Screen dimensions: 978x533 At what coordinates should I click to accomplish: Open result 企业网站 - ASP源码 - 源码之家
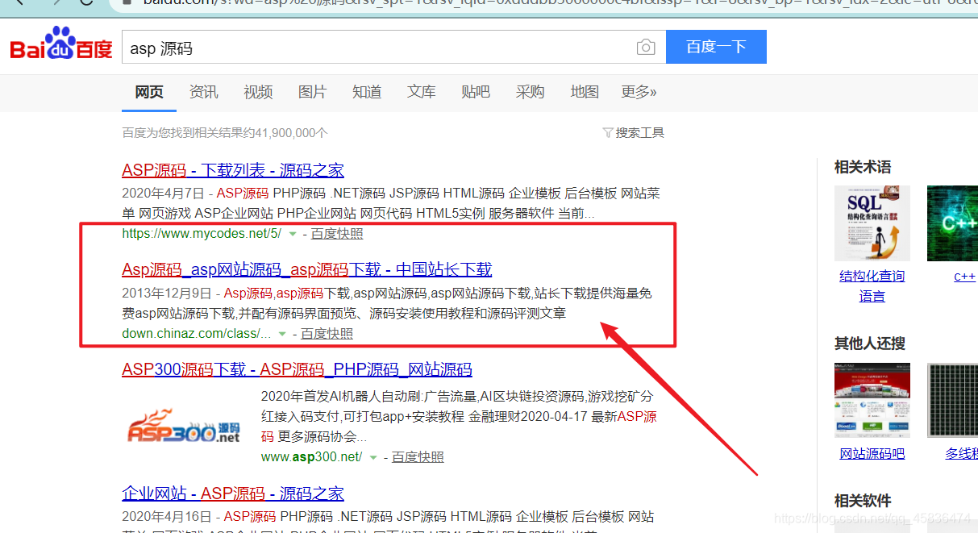click(233, 493)
